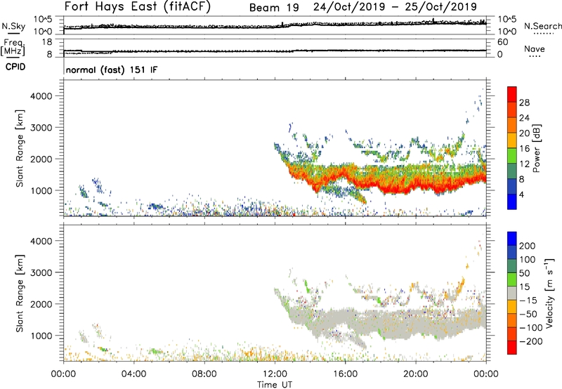Click the '2000' tick on velocity panel axis
The height and width of the screenshot is (389, 562).
[x=41, y=304]
